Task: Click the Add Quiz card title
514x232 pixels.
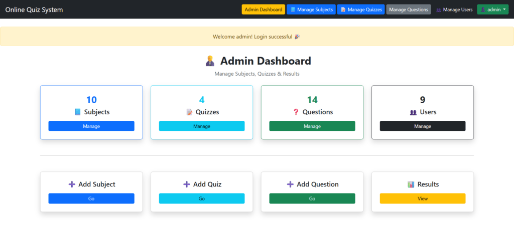Action: 207,184
